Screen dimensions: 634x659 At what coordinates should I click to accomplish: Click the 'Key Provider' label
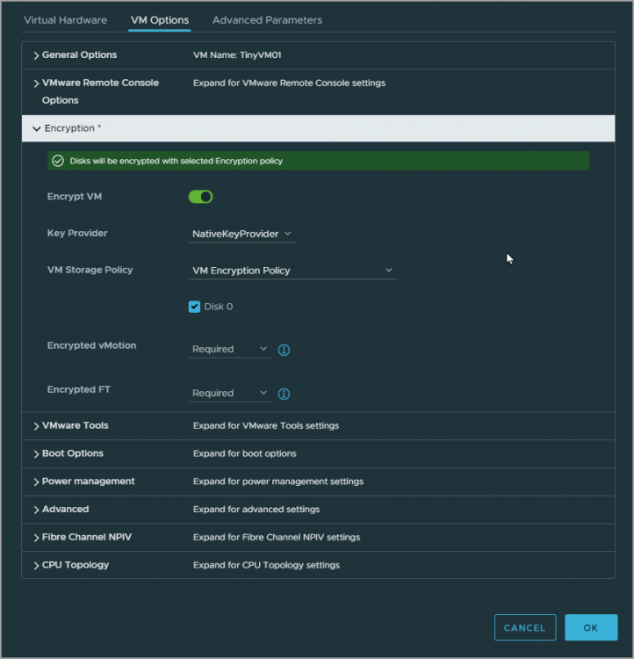tap(77, 233)
